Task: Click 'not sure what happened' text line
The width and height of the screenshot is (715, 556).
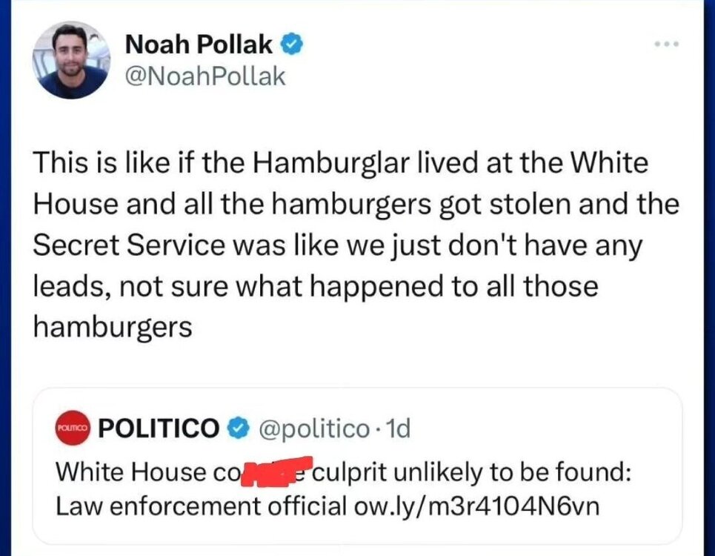Action: click(282, 286)
